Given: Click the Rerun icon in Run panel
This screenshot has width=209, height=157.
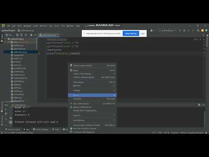Looking at the screenshot, I should (x=6, y=109).
